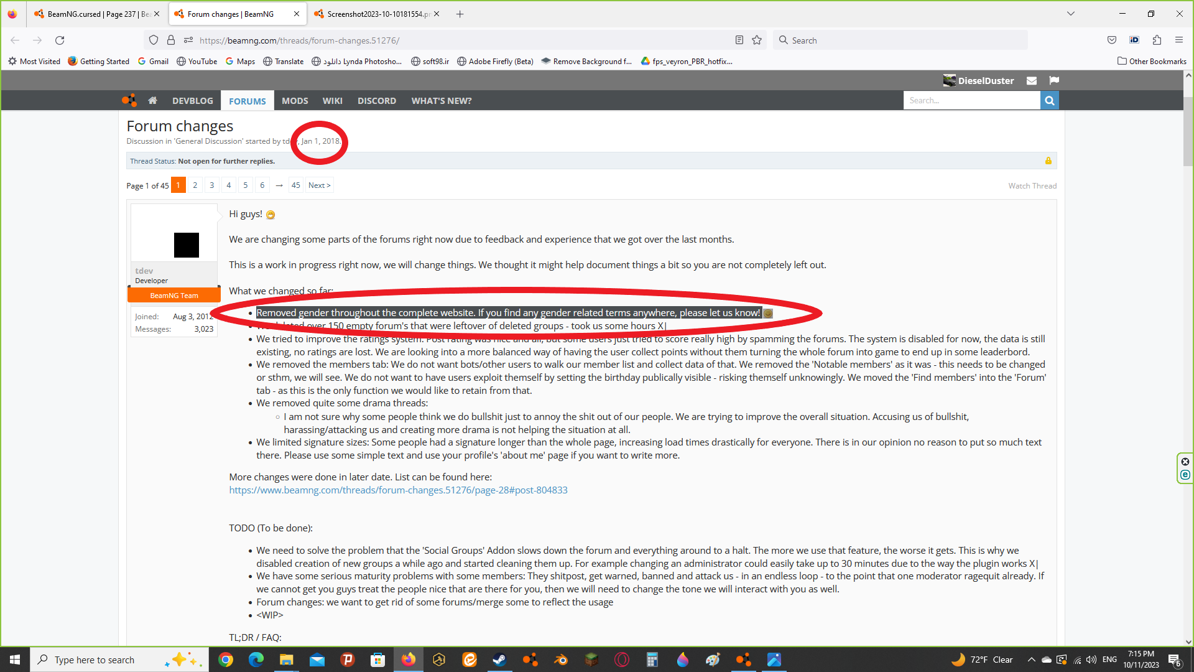Viewport: 1194px width, 672px height.
Task: Open Steam from the taskbar
Action: pos(499,660)
